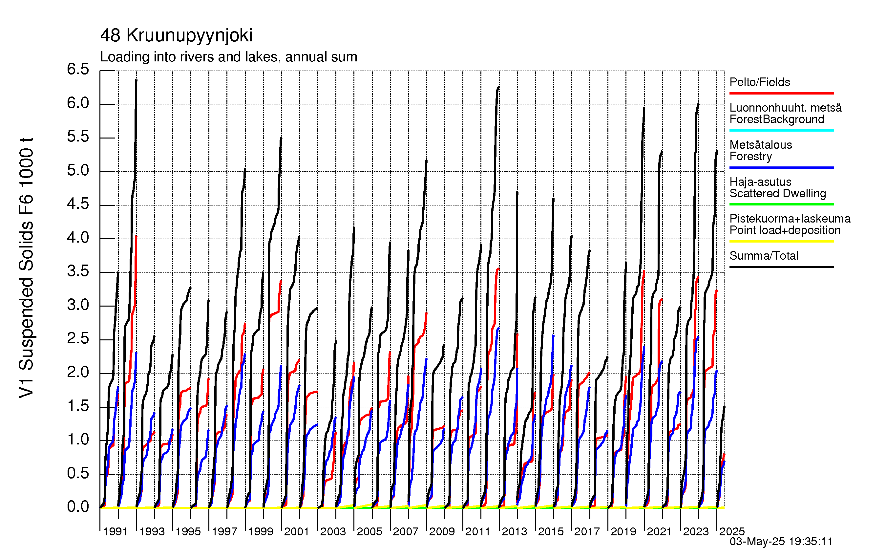
Task: Click the y-axis value 1.0
Action: (78, 440)
